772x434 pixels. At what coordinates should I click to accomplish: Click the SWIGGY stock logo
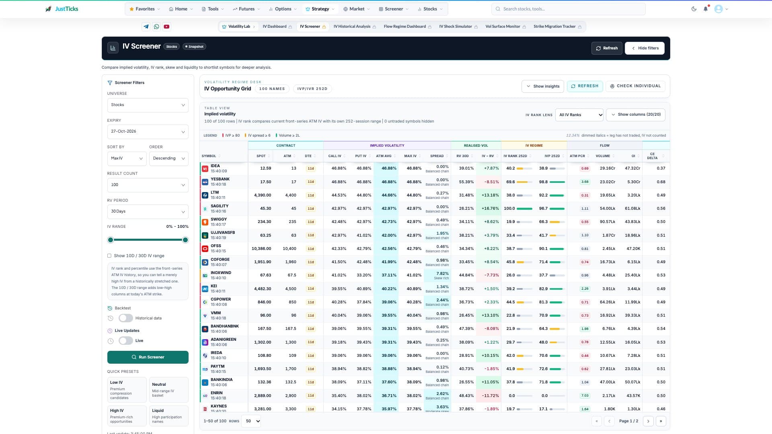[205, 222]
